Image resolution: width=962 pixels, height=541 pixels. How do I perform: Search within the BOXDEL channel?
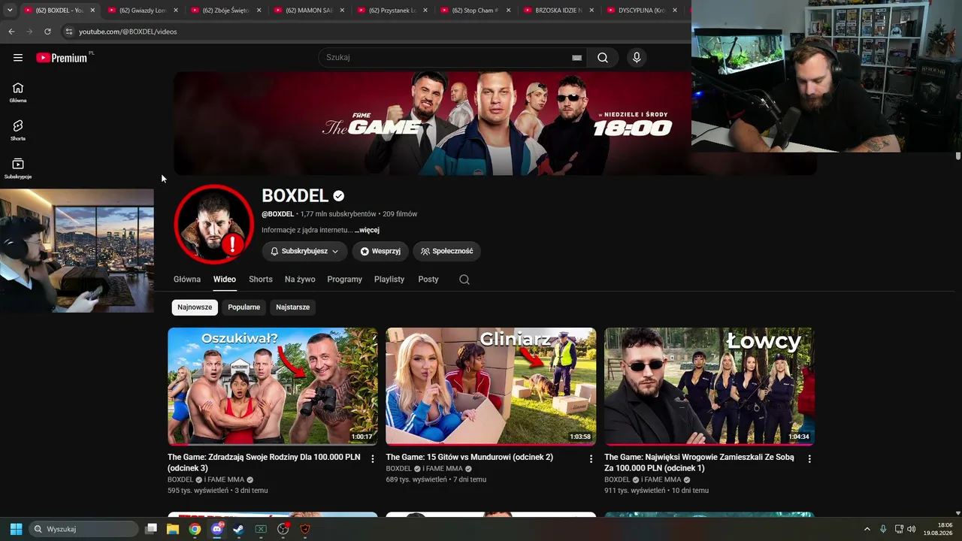pos(464,280)
